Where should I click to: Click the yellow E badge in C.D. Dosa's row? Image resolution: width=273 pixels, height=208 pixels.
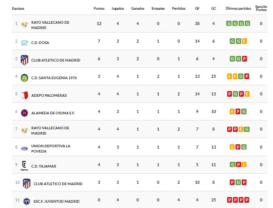244,41
